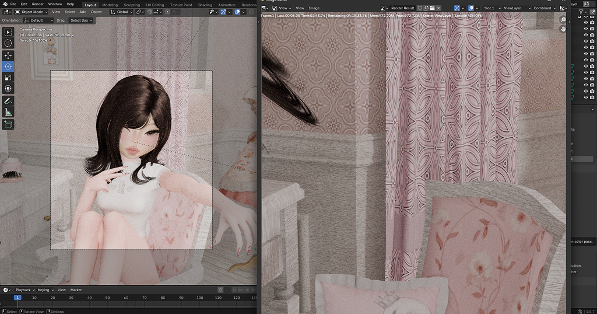
Task: Unlink the Render Result image
Action: coord(438,8)
